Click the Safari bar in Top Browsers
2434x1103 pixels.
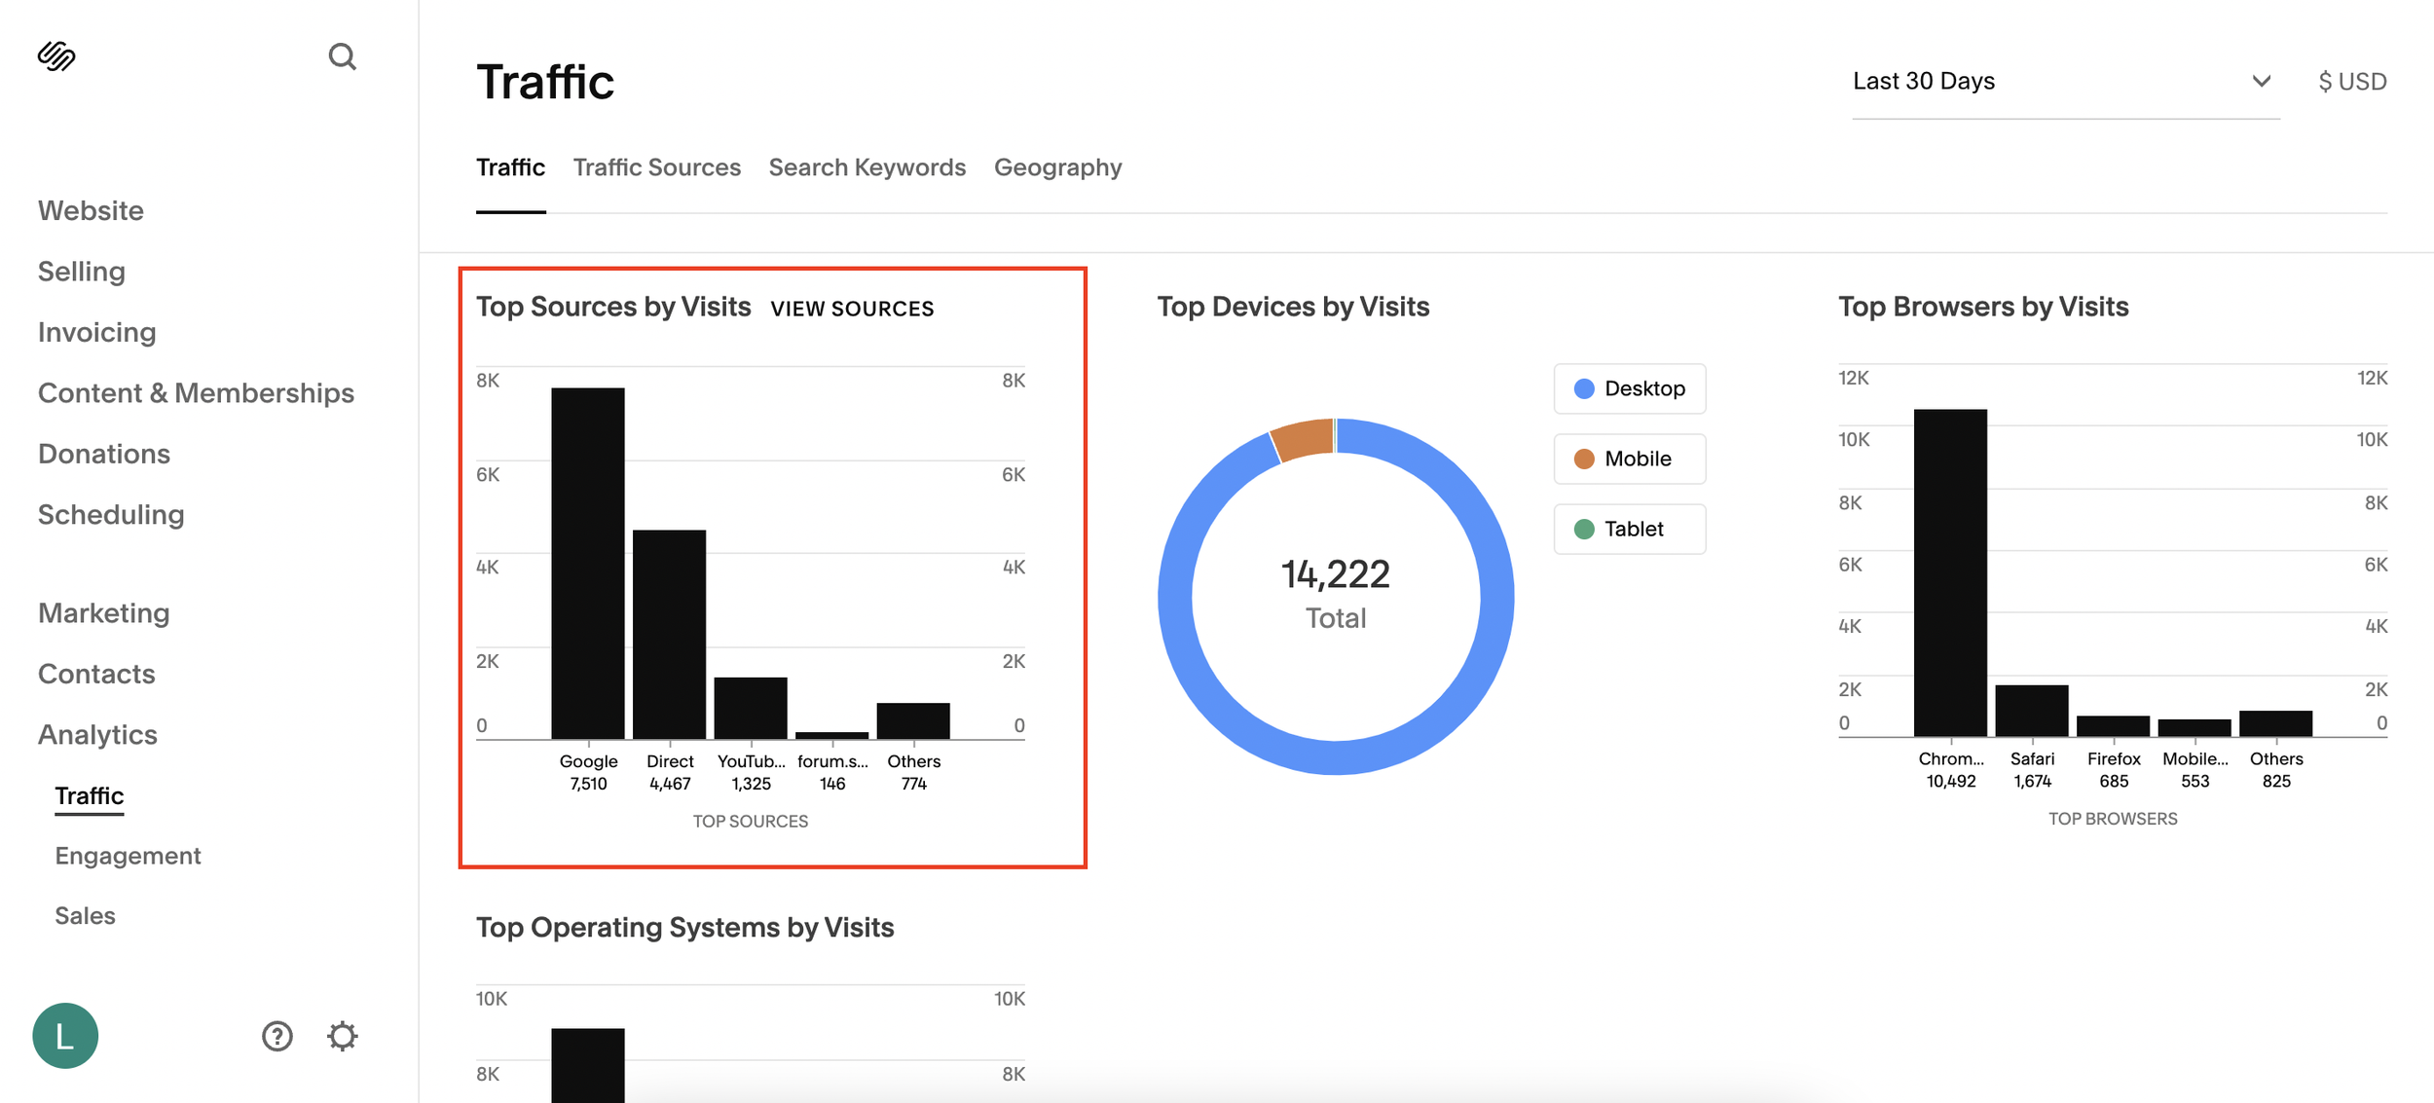click(2032, 711)
